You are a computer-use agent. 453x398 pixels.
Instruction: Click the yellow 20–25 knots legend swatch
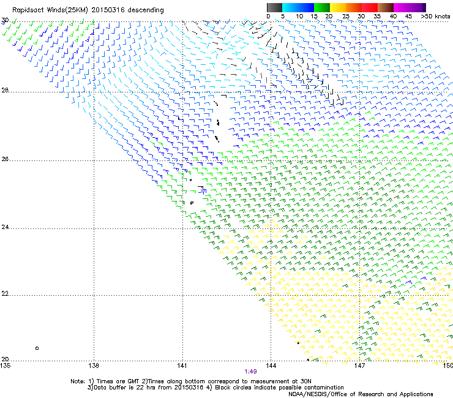pyautogui.click(x=338, y=7)
